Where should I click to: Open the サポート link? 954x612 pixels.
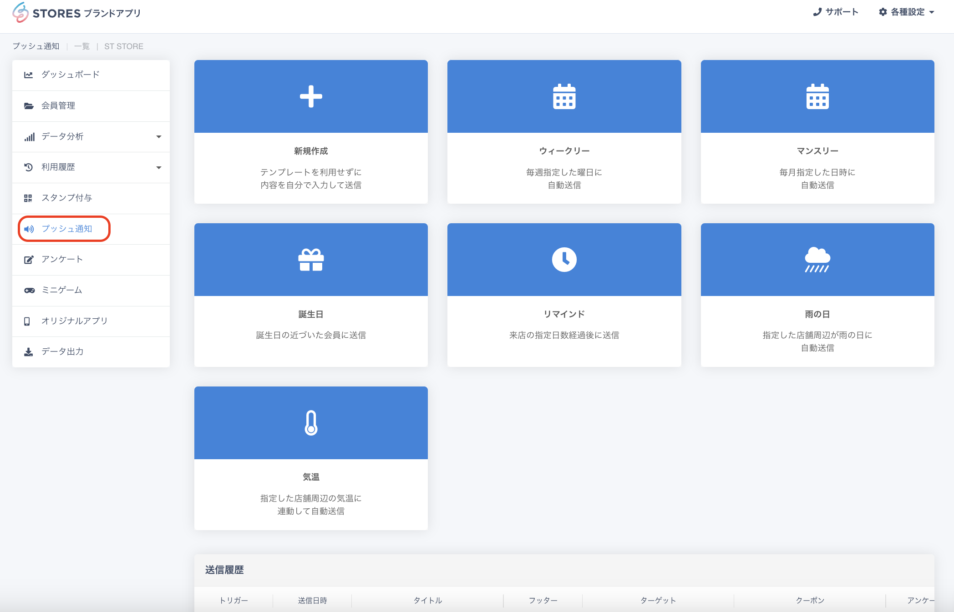[836, 12]
